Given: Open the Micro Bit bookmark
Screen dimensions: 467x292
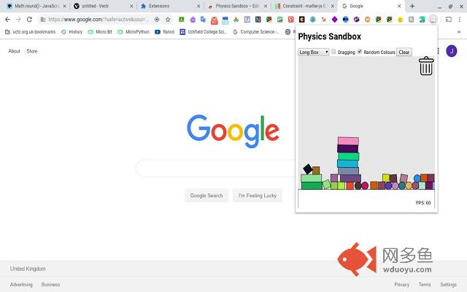Looking at the screenshot, I should coord(100,31).
